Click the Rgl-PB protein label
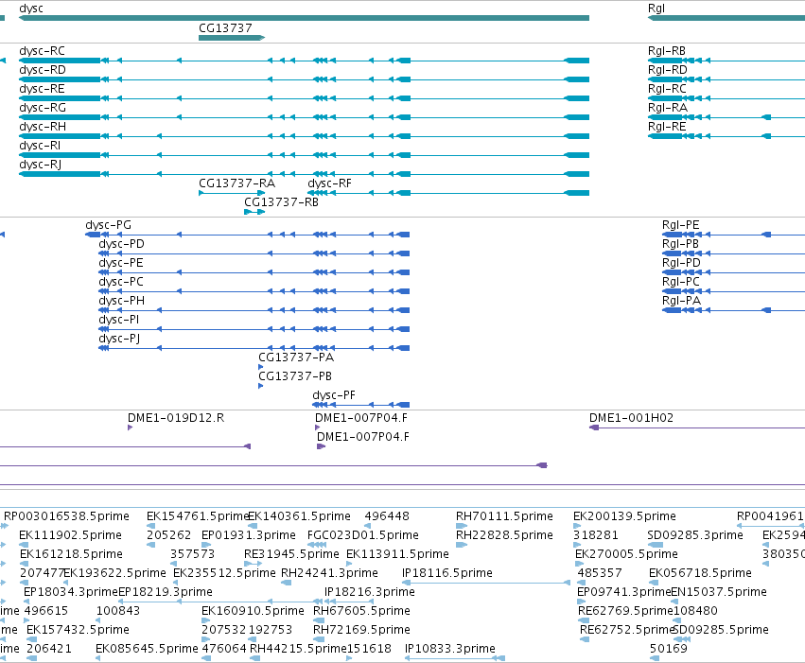Screen dimensions: 805x663 681,244
